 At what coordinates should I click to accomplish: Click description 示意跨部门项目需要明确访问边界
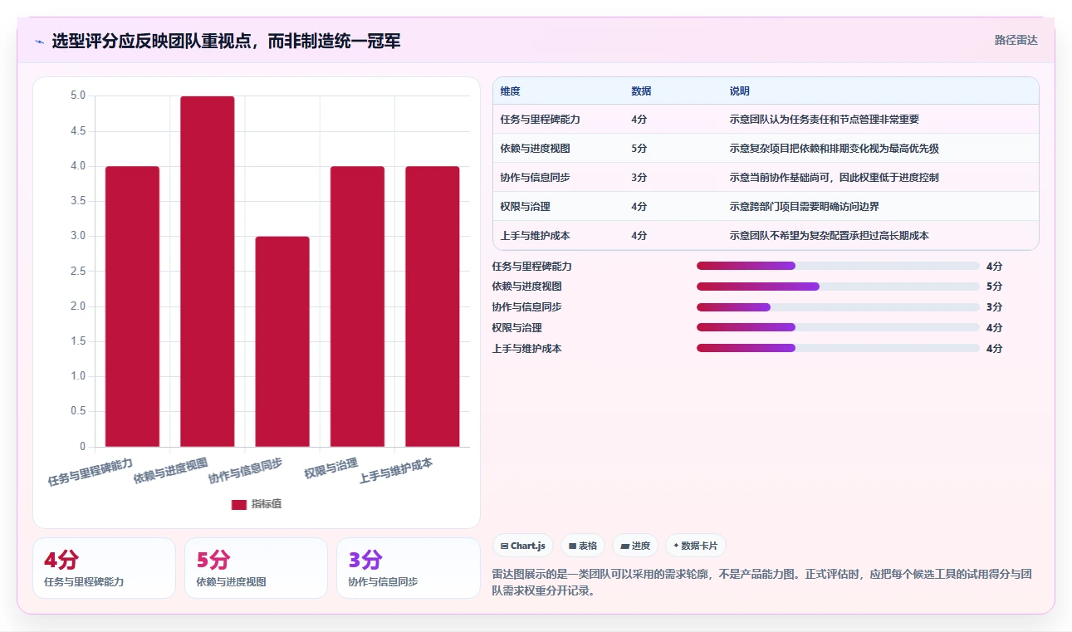click(805, 207)
